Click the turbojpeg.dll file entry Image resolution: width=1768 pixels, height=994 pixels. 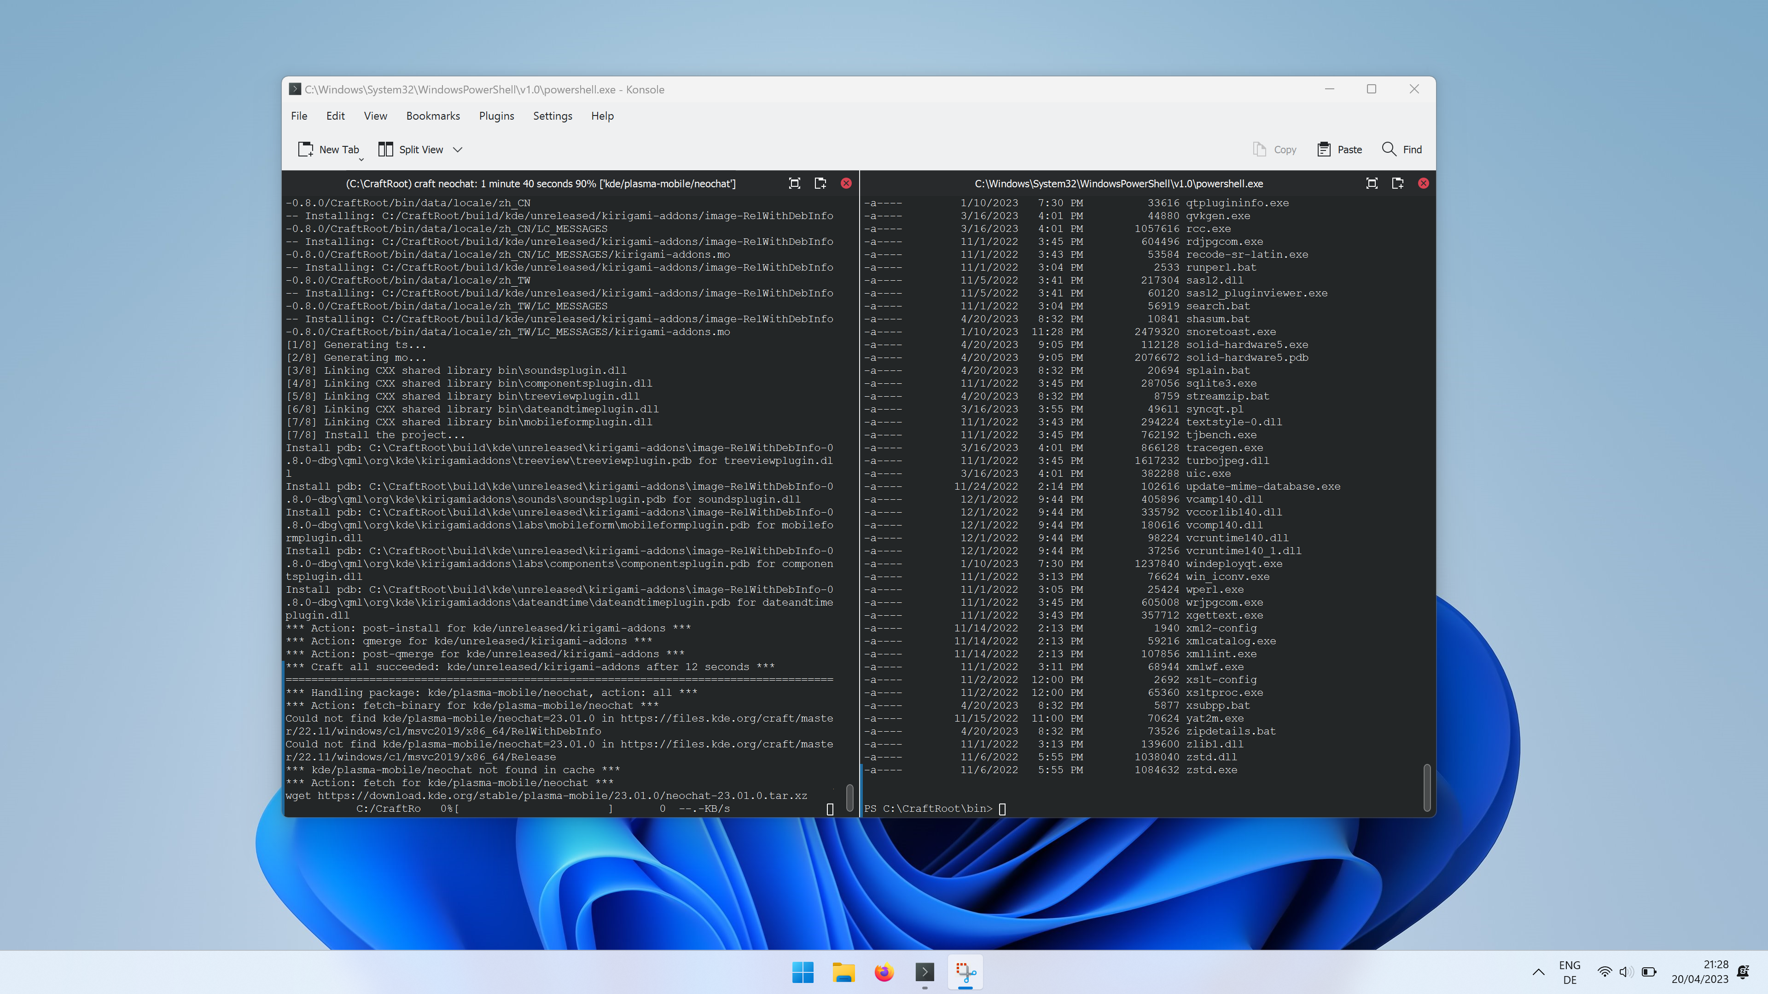[x=1227, y=461]
